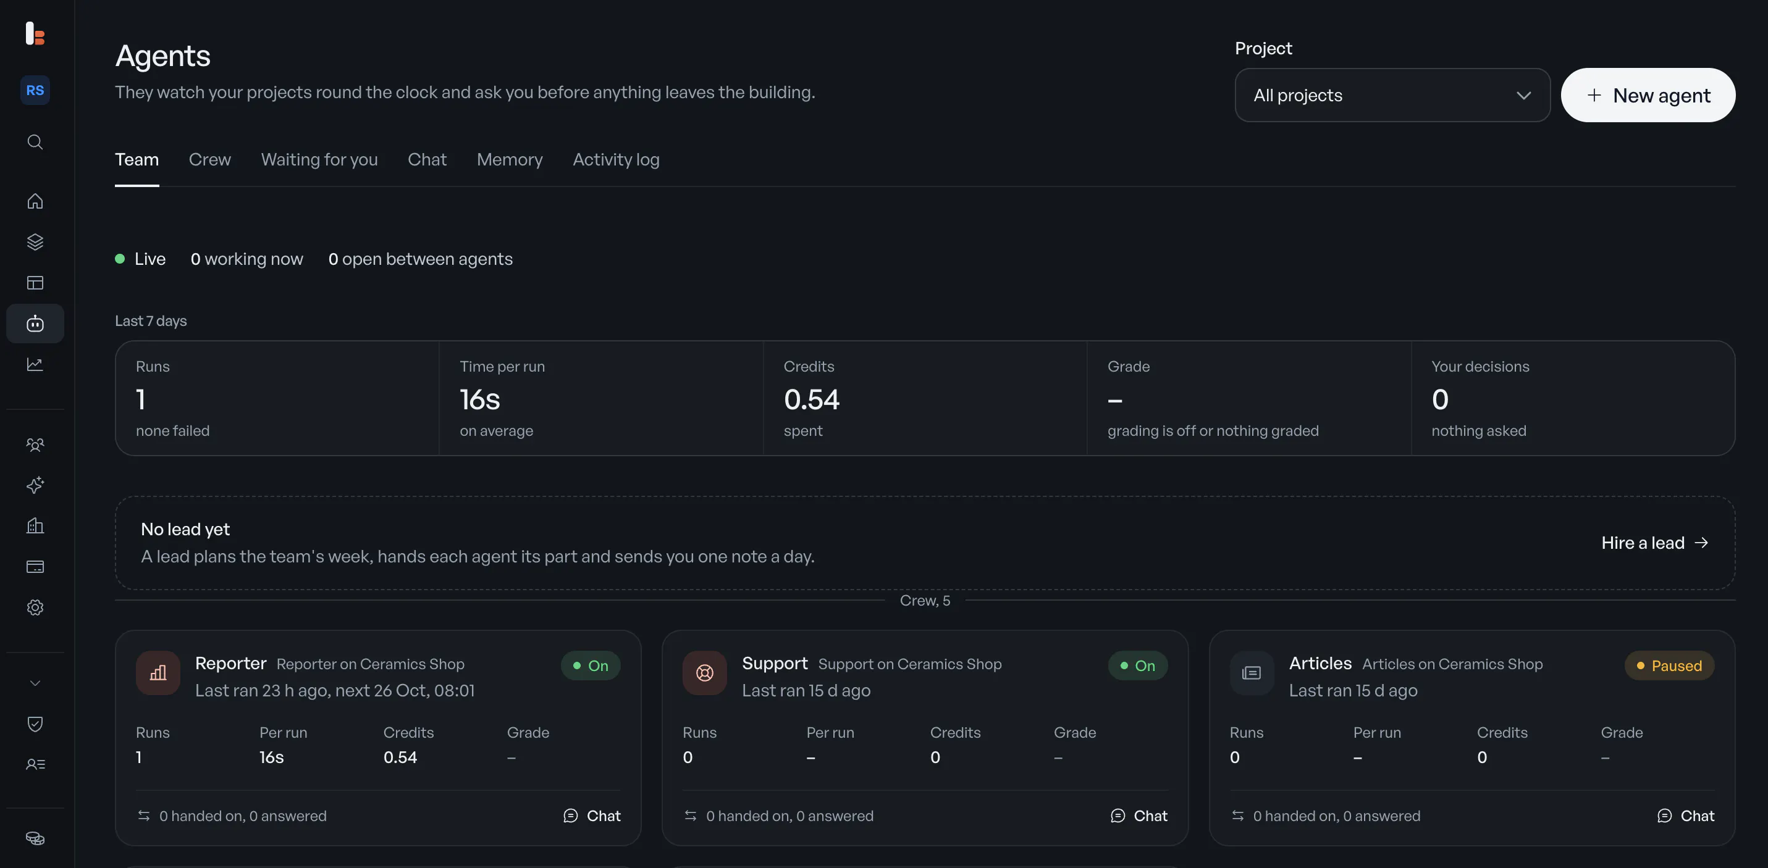
Task: Open the stacked layers sidebar icon
Action: coord(35,241)
